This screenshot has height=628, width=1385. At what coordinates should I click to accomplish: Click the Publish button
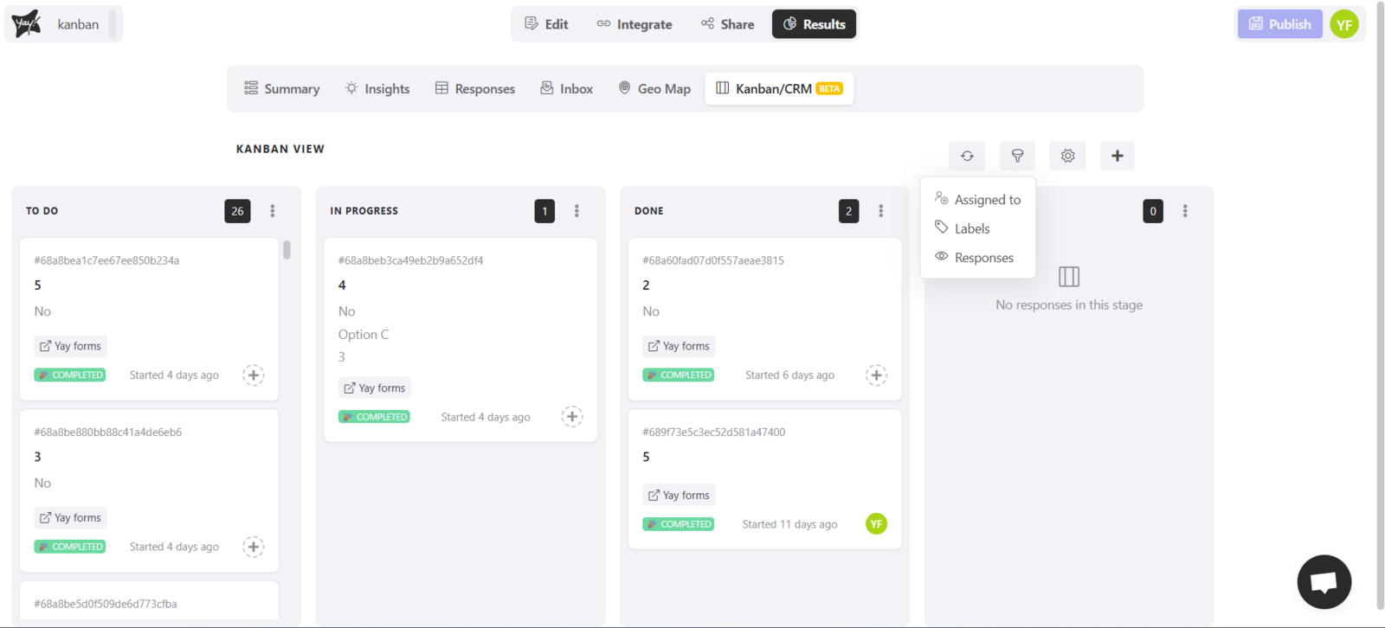click(1279, 24)
